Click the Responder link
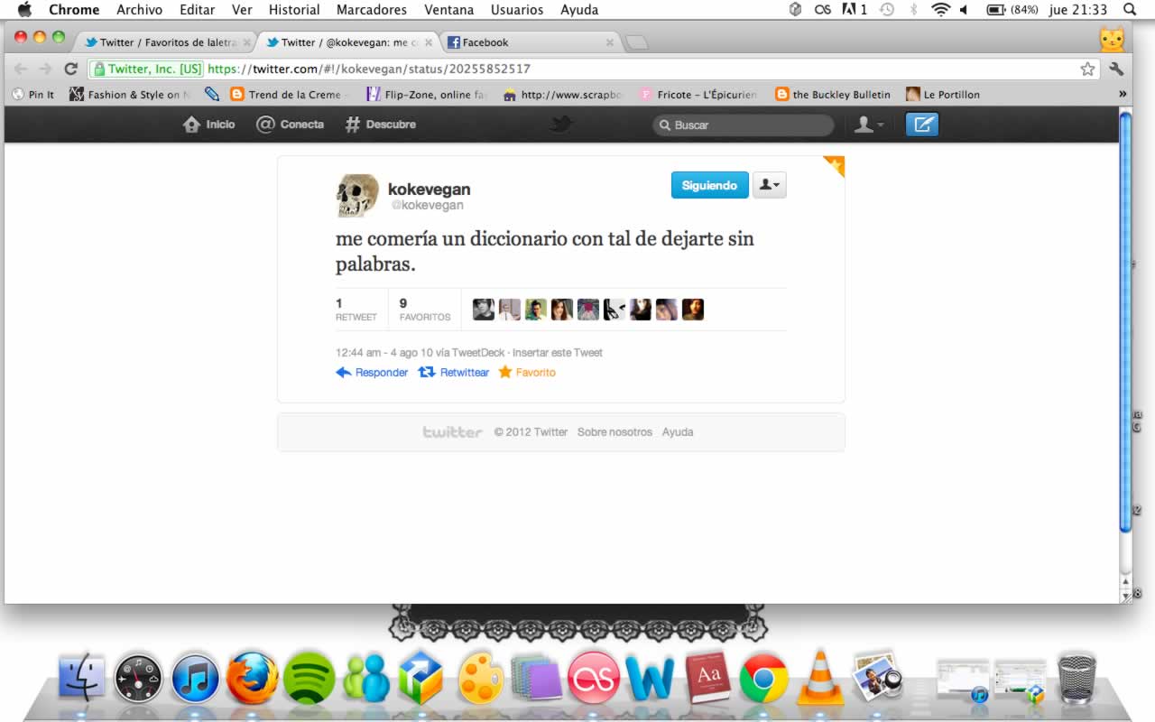Viewport: 1155px width, 722px height. [x=372, y=372]
